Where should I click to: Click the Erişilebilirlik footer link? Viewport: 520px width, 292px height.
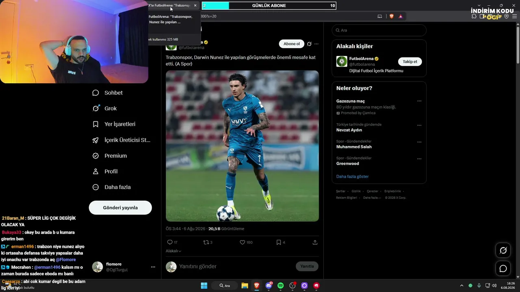pyautogui.click(x=393, y=191)
